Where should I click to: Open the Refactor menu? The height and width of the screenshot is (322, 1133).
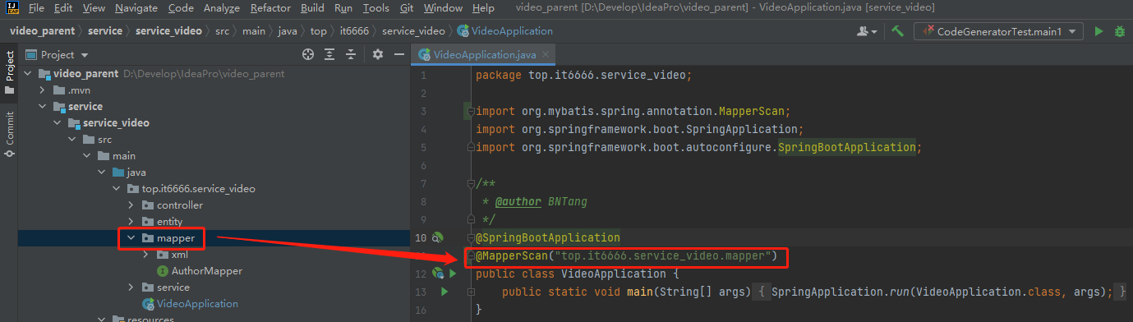[271, 7]
